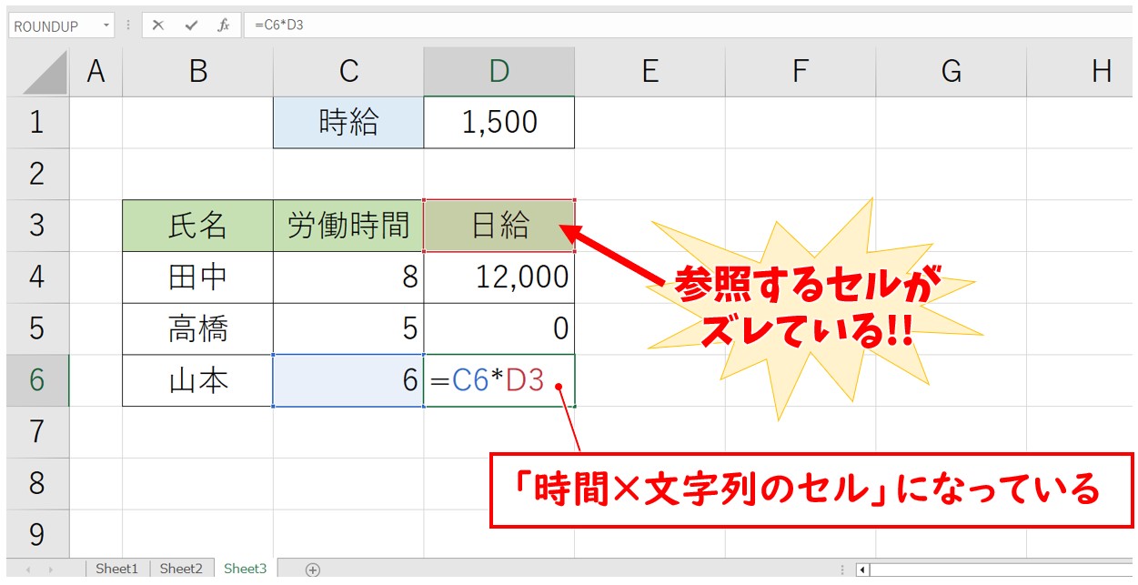Click 日給 cell showing 0
Viewport: 1138px width, 585px height.
pyautogui.click(x=499, y=328)
